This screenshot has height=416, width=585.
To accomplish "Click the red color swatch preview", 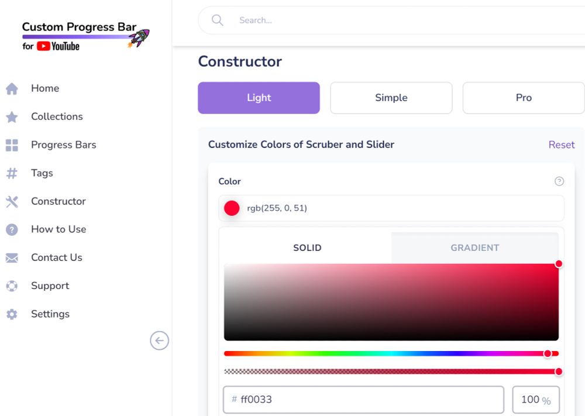I will click(x=231, y=208).
